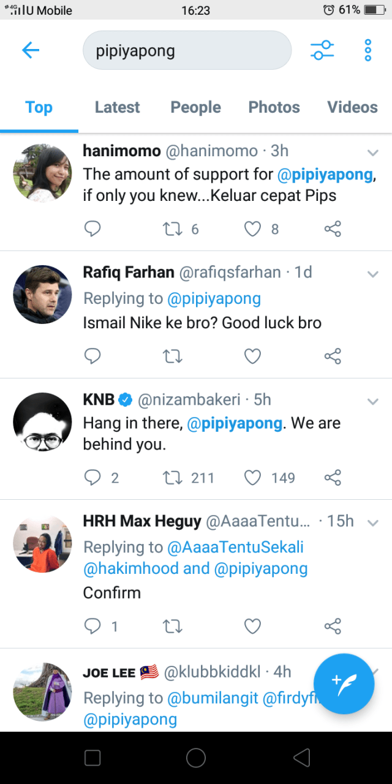
Task: Compose a new tweet with feather button
Action: coord(344,684)
